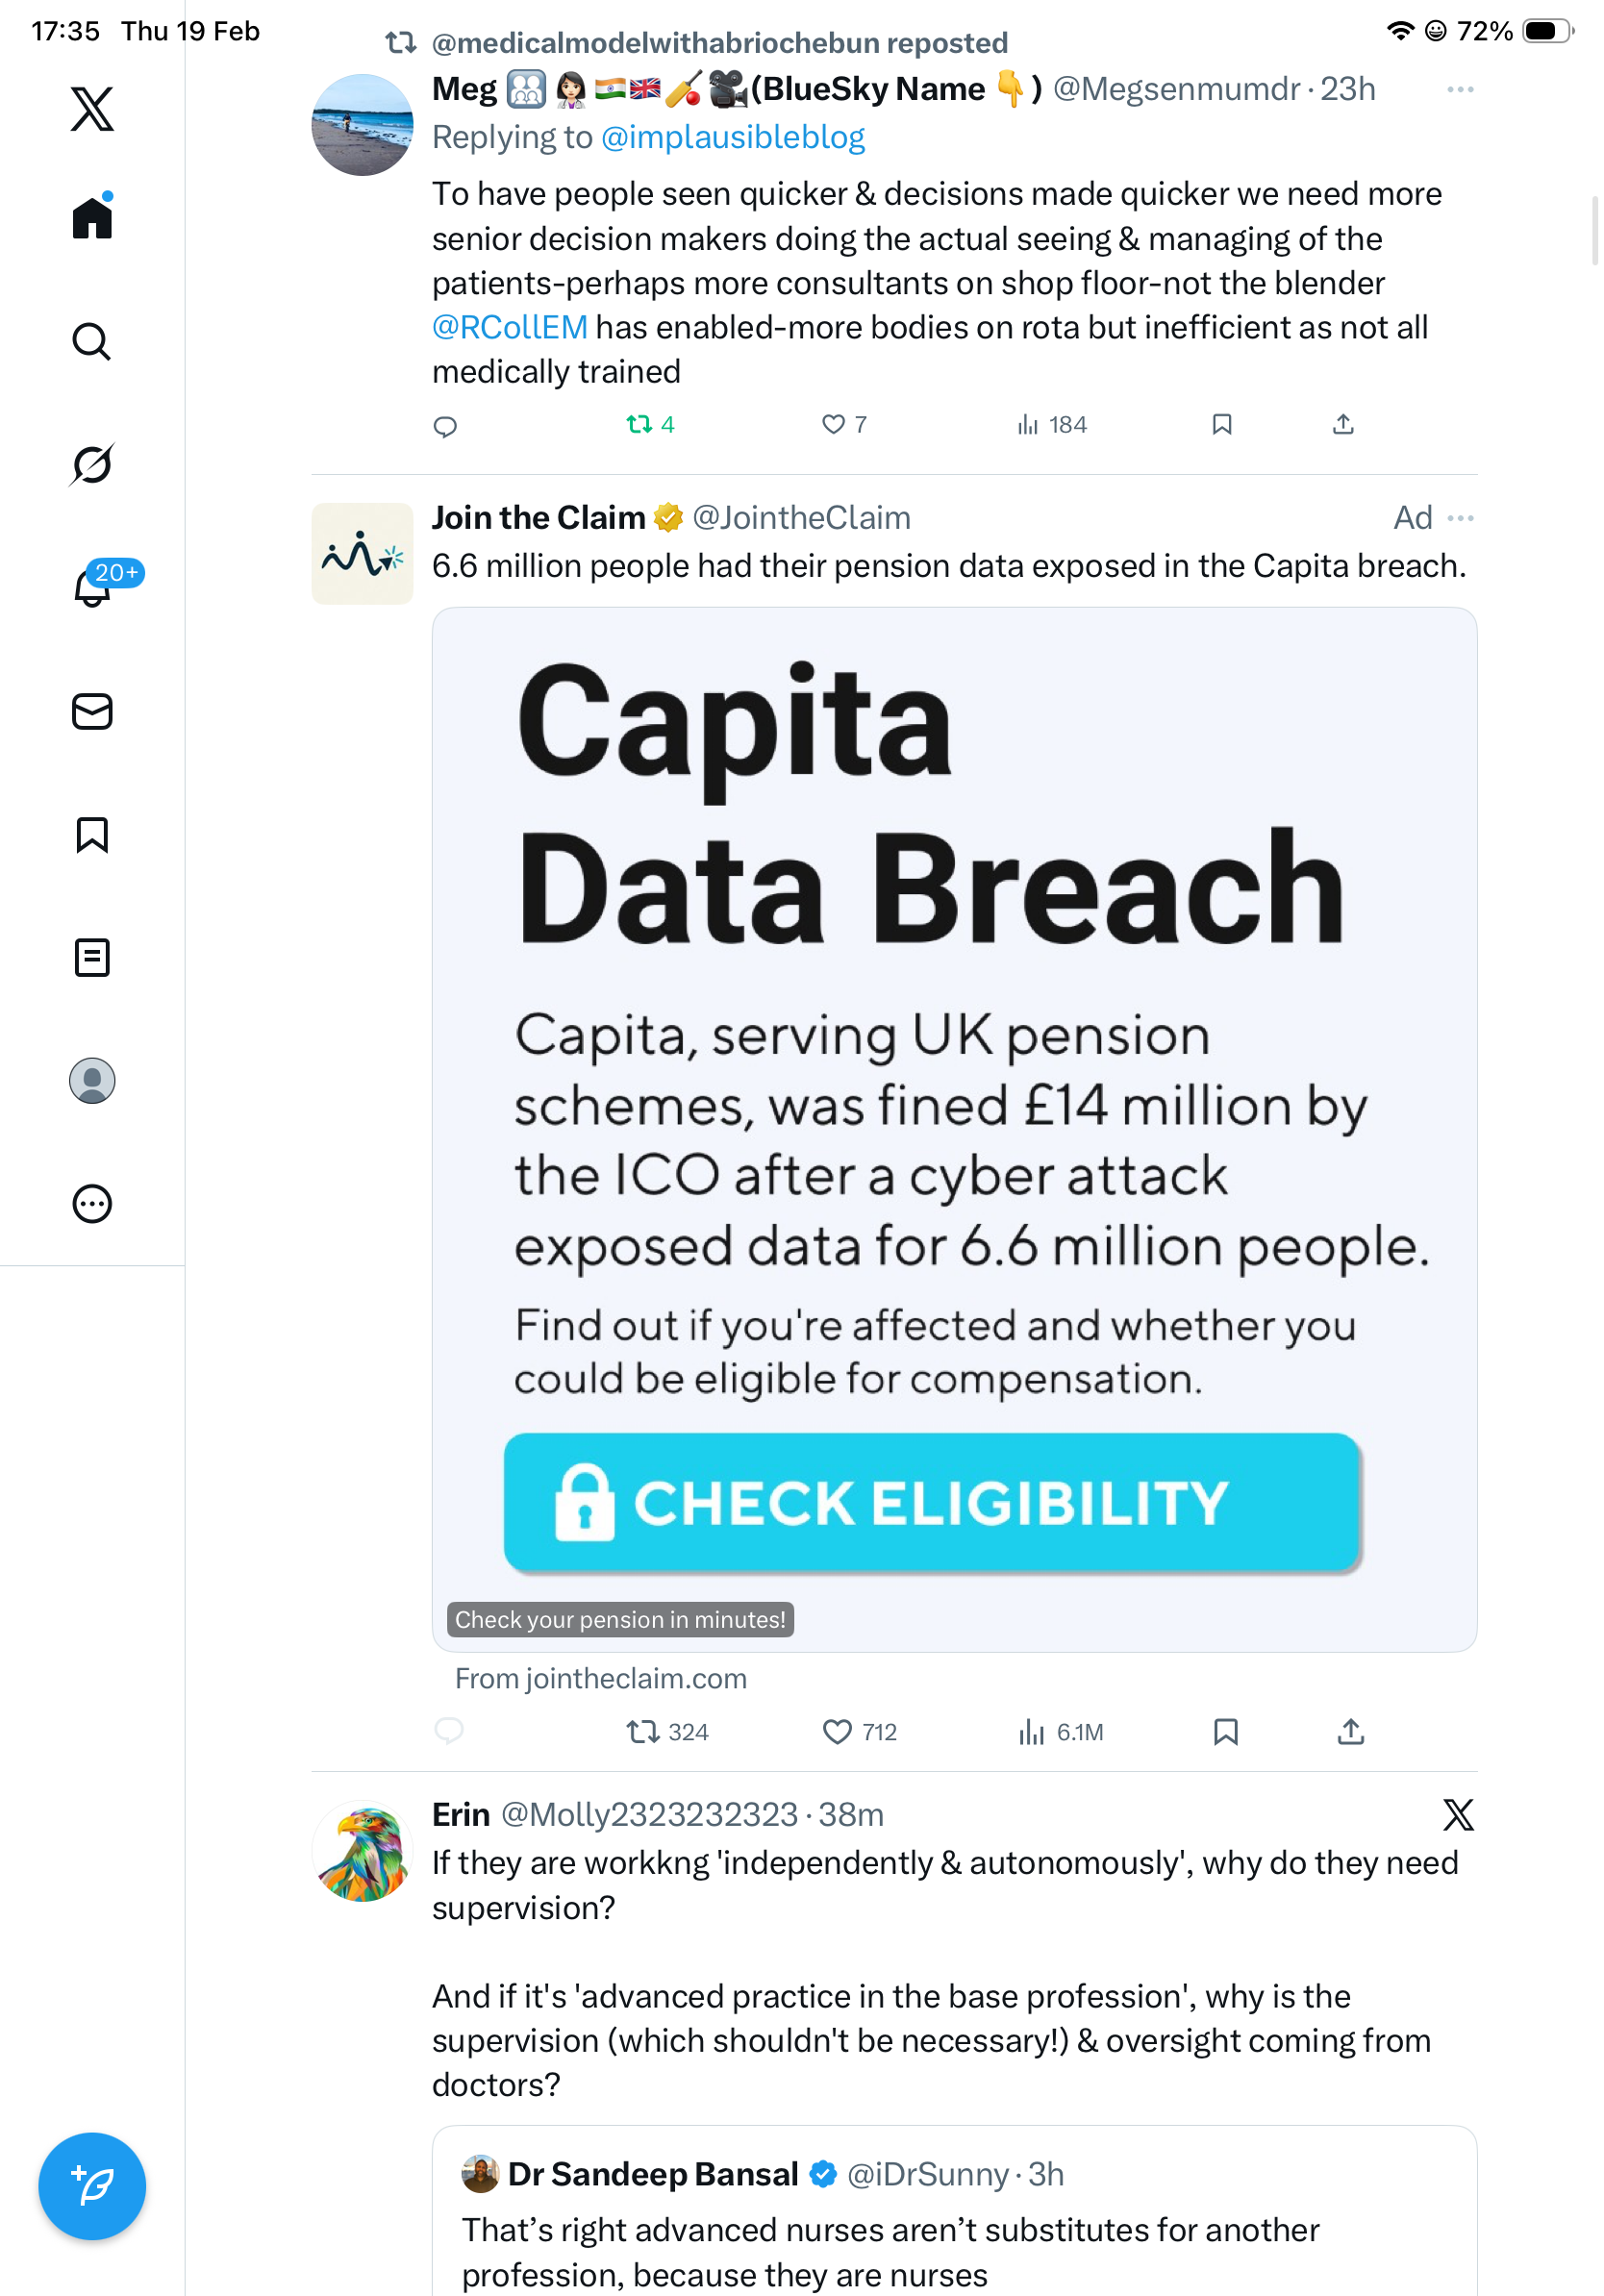Share the Capita ad post
The image size is (1604, 2296).
[1350, 1731]
